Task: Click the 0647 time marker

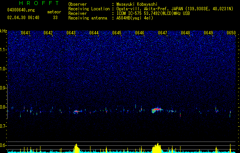Action: tap(163, 33)
